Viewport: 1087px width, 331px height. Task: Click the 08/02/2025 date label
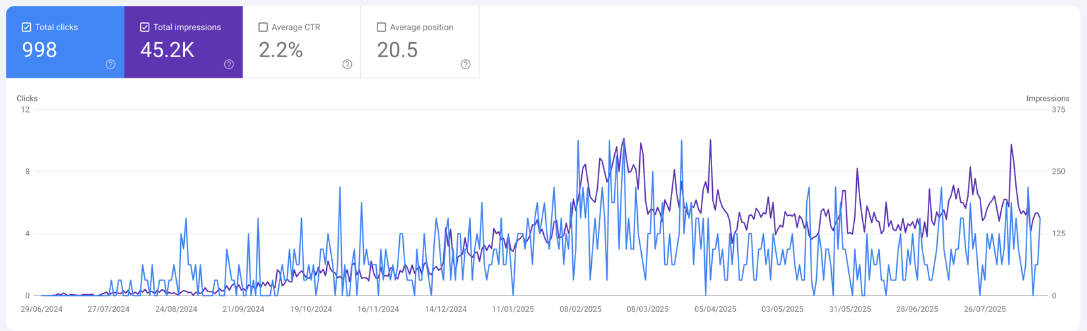click(x=580, y=309)
